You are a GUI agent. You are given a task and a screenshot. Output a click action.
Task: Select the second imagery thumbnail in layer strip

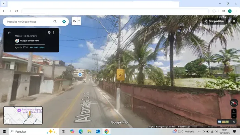click(x=223, y=122)
